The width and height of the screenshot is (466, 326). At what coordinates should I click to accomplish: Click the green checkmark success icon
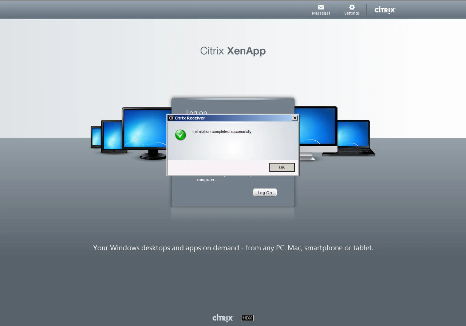pyautogui.click(x=180, y=135)
